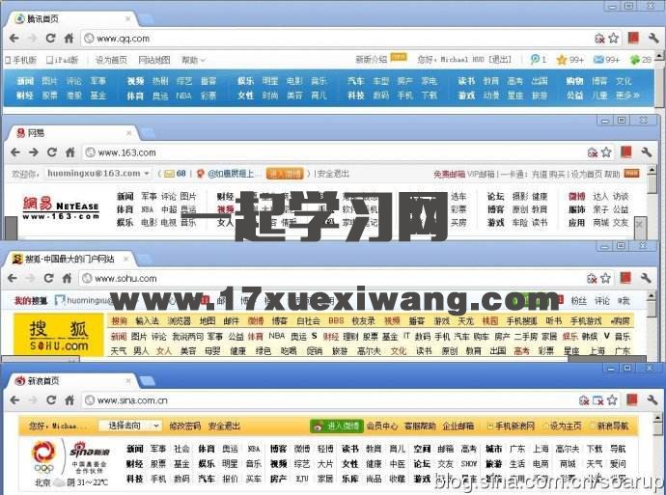Viewport: 666px width, 495px height.
Task: Open home page in qq.com window
Action: (69, 39)
